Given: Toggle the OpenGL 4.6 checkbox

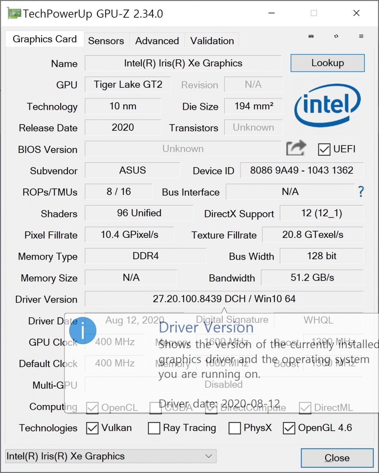Looking at the screenshot, I should coord(289,428).
